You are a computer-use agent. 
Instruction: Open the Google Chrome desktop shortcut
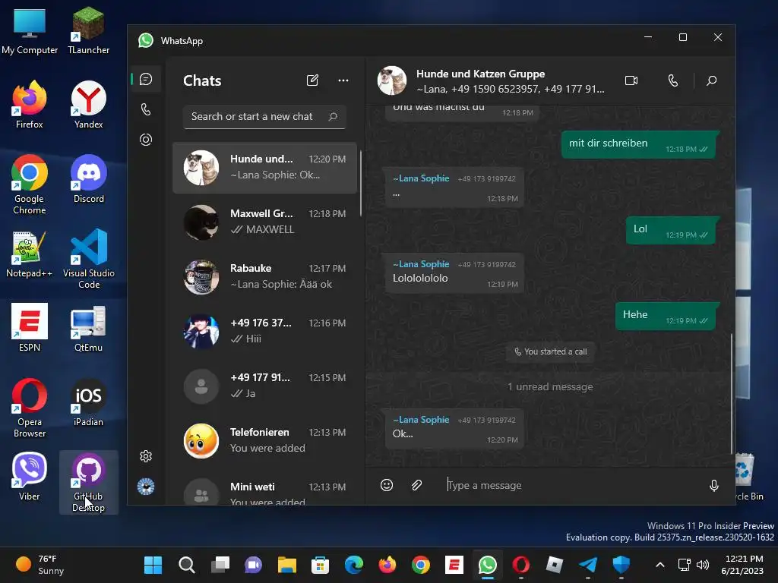pyautogui.click(x=30, y=184)
